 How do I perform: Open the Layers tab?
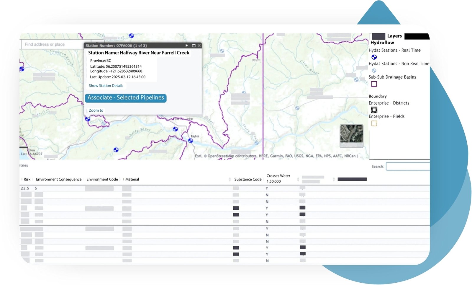click(x=394, y=36)
